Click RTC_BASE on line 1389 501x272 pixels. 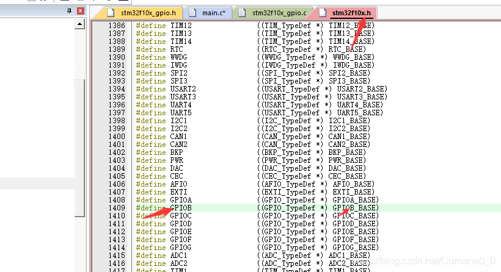pyautogui.click(x=345, y=49)
